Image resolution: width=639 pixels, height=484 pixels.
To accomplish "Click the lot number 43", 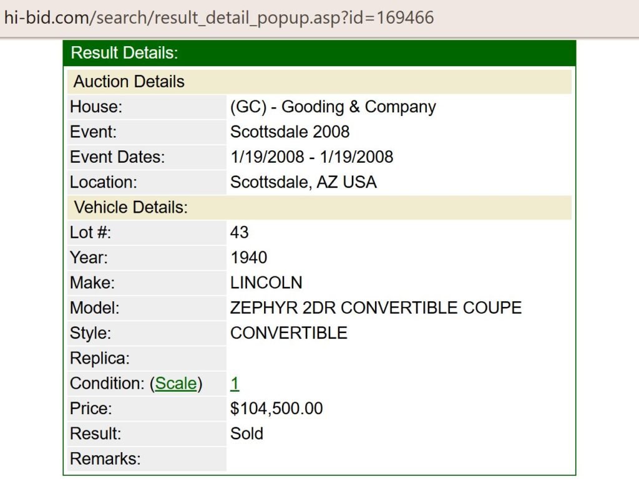I will point(239,233).
